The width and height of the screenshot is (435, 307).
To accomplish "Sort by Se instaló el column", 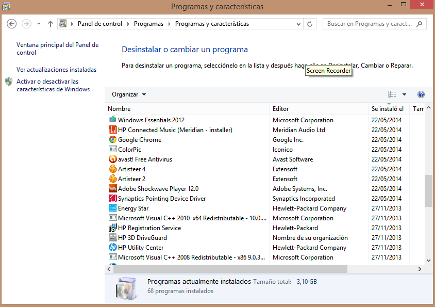I will (x=389, y=109).
